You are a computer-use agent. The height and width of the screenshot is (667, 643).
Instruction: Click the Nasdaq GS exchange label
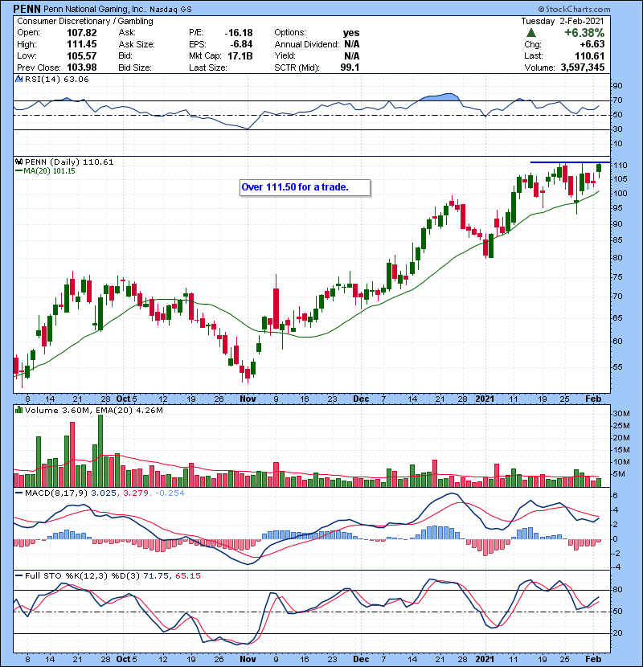tap(170, 10)
